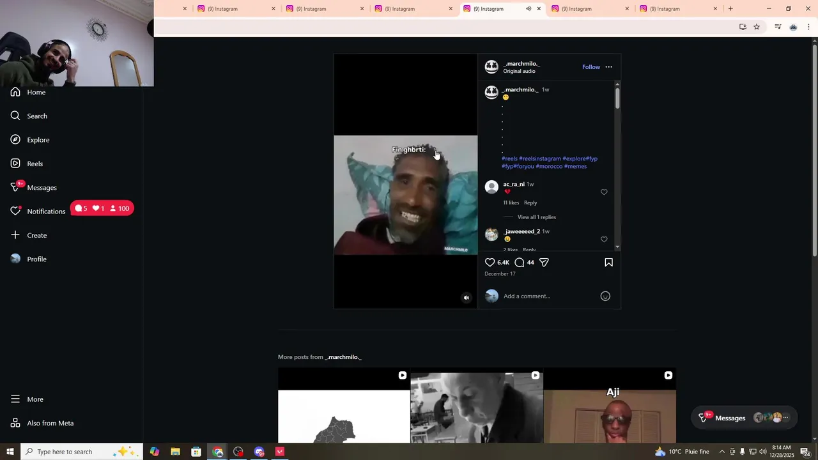Open Microsoft Store from taskbar
The image size is (818, 460).
tap(196, 452)
